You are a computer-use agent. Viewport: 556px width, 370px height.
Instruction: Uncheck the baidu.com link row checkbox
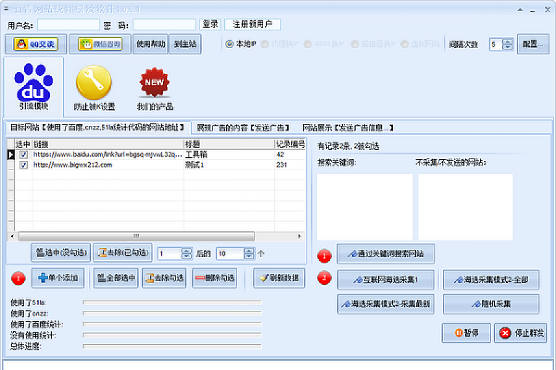pyautogui.click(x=23, y=155)
